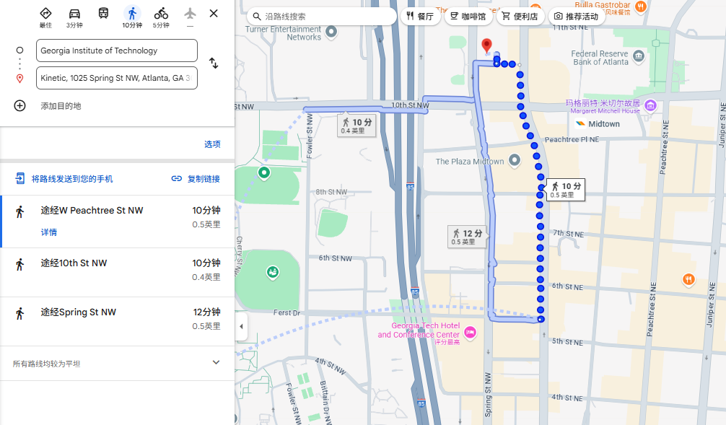Collapse the side panel using the arrow
Screen dimensions: 726x425
click(x=241, y=327)
